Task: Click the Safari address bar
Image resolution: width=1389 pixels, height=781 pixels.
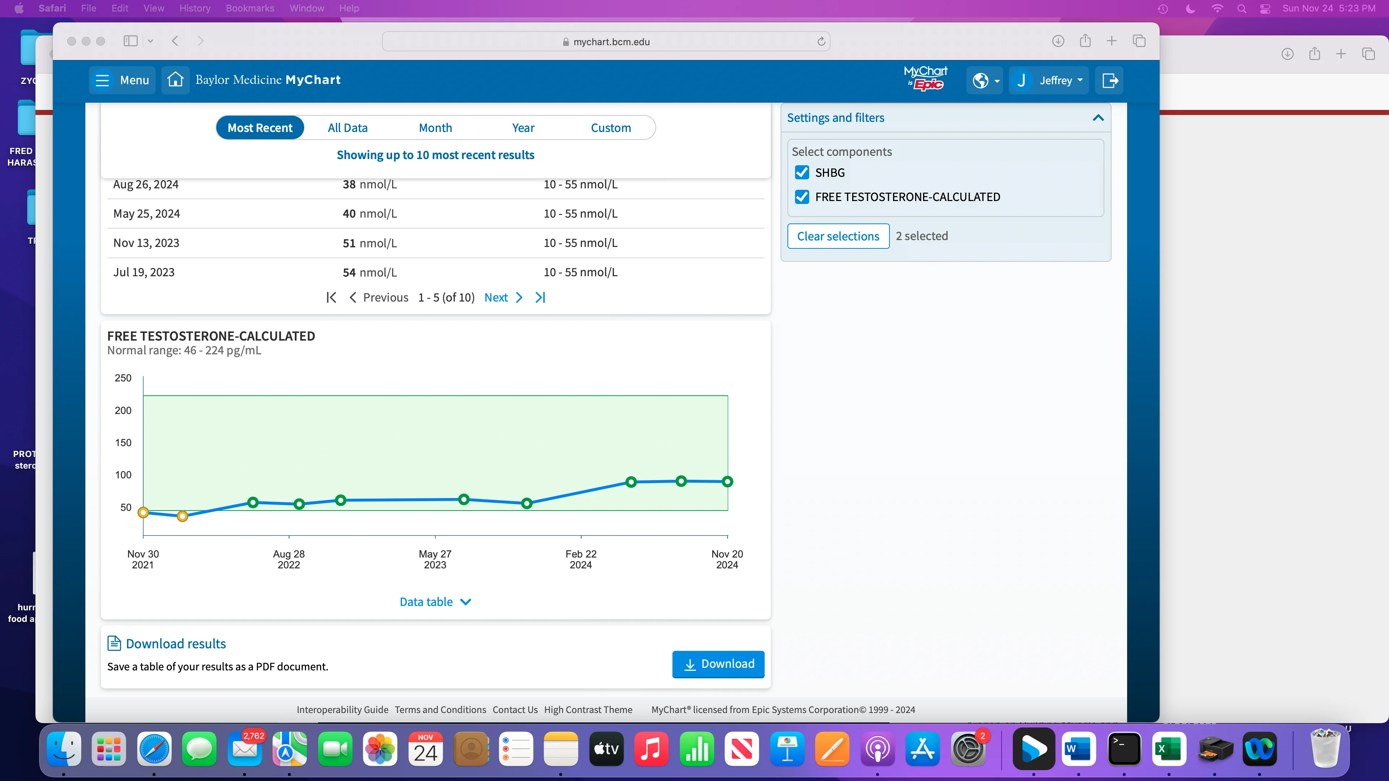Action: point(606,42)
